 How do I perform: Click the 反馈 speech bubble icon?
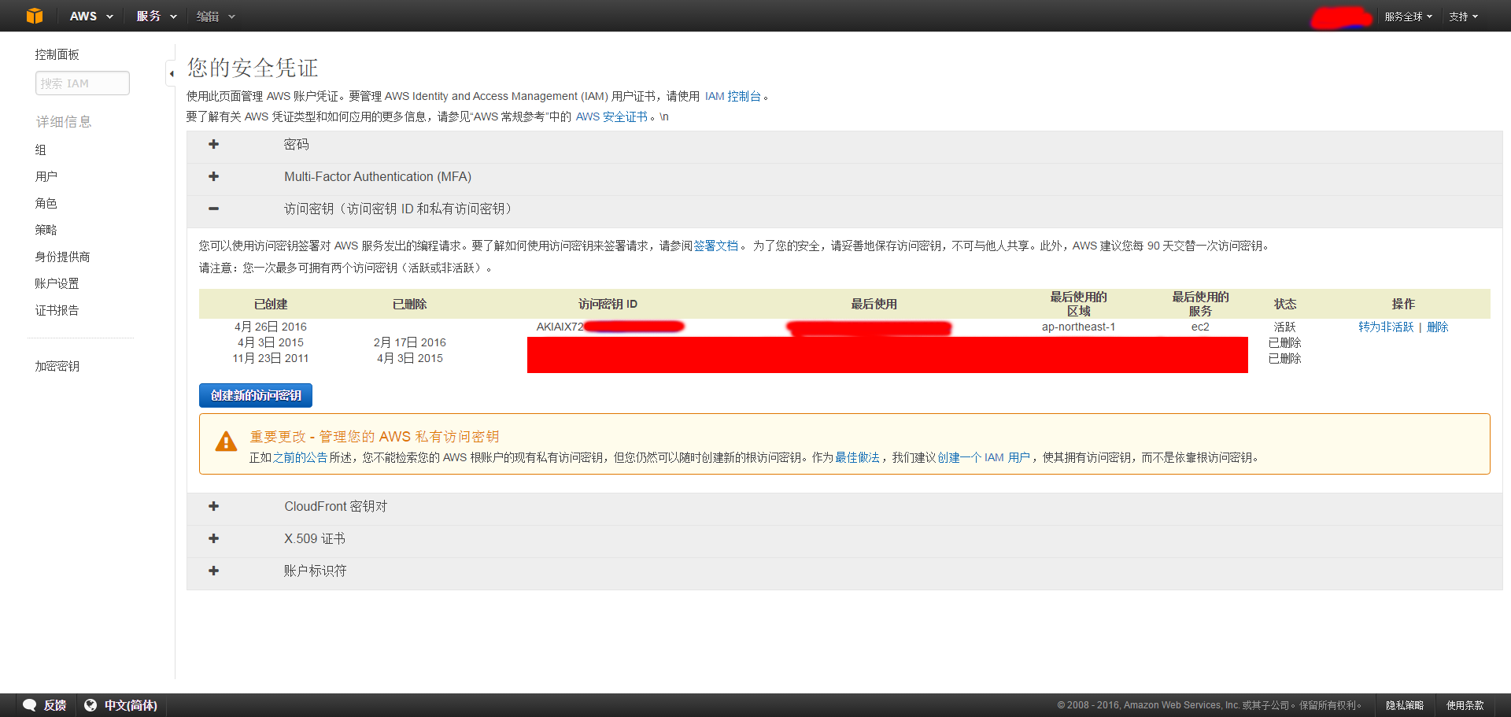pos(30,705)
